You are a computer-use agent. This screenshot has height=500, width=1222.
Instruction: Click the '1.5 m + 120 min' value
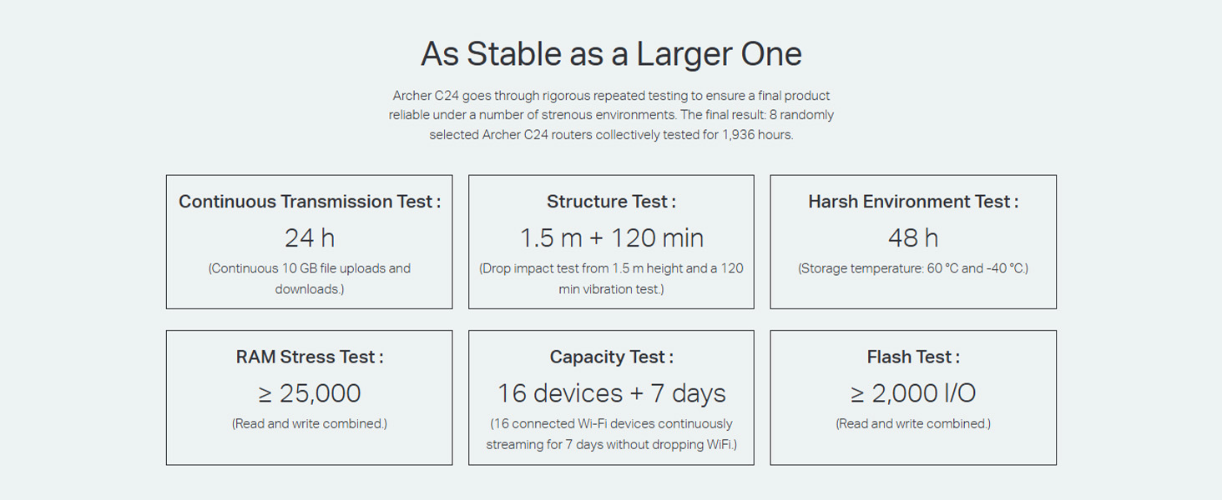point(611,238)
